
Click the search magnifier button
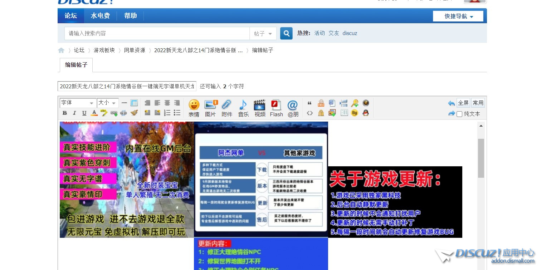pyautogui.click(x=286, y=33)
